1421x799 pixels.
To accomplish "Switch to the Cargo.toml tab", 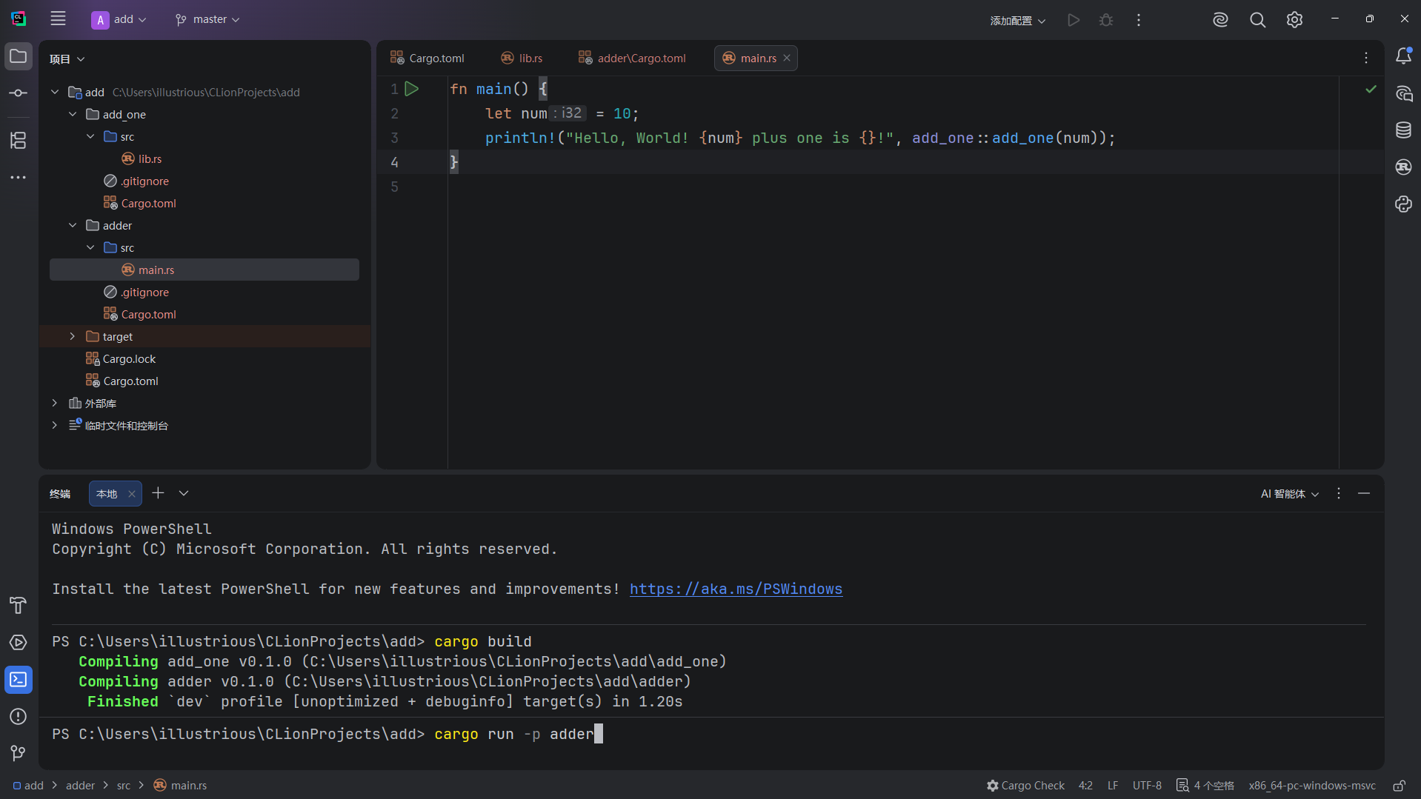I will (x=427, y=58).
